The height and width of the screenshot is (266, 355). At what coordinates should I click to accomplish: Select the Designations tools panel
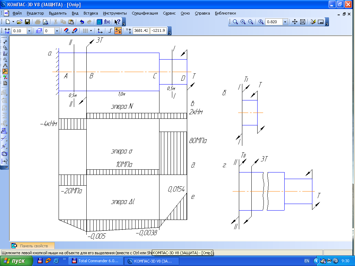point(5,54)
